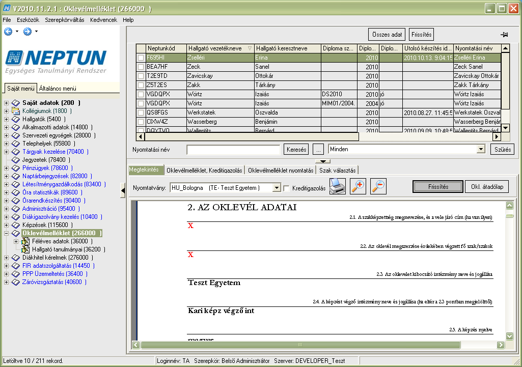Open the forward arrow history dropdown
The width and height of the screenshot is (522, 367).
[x=36, y=32]
